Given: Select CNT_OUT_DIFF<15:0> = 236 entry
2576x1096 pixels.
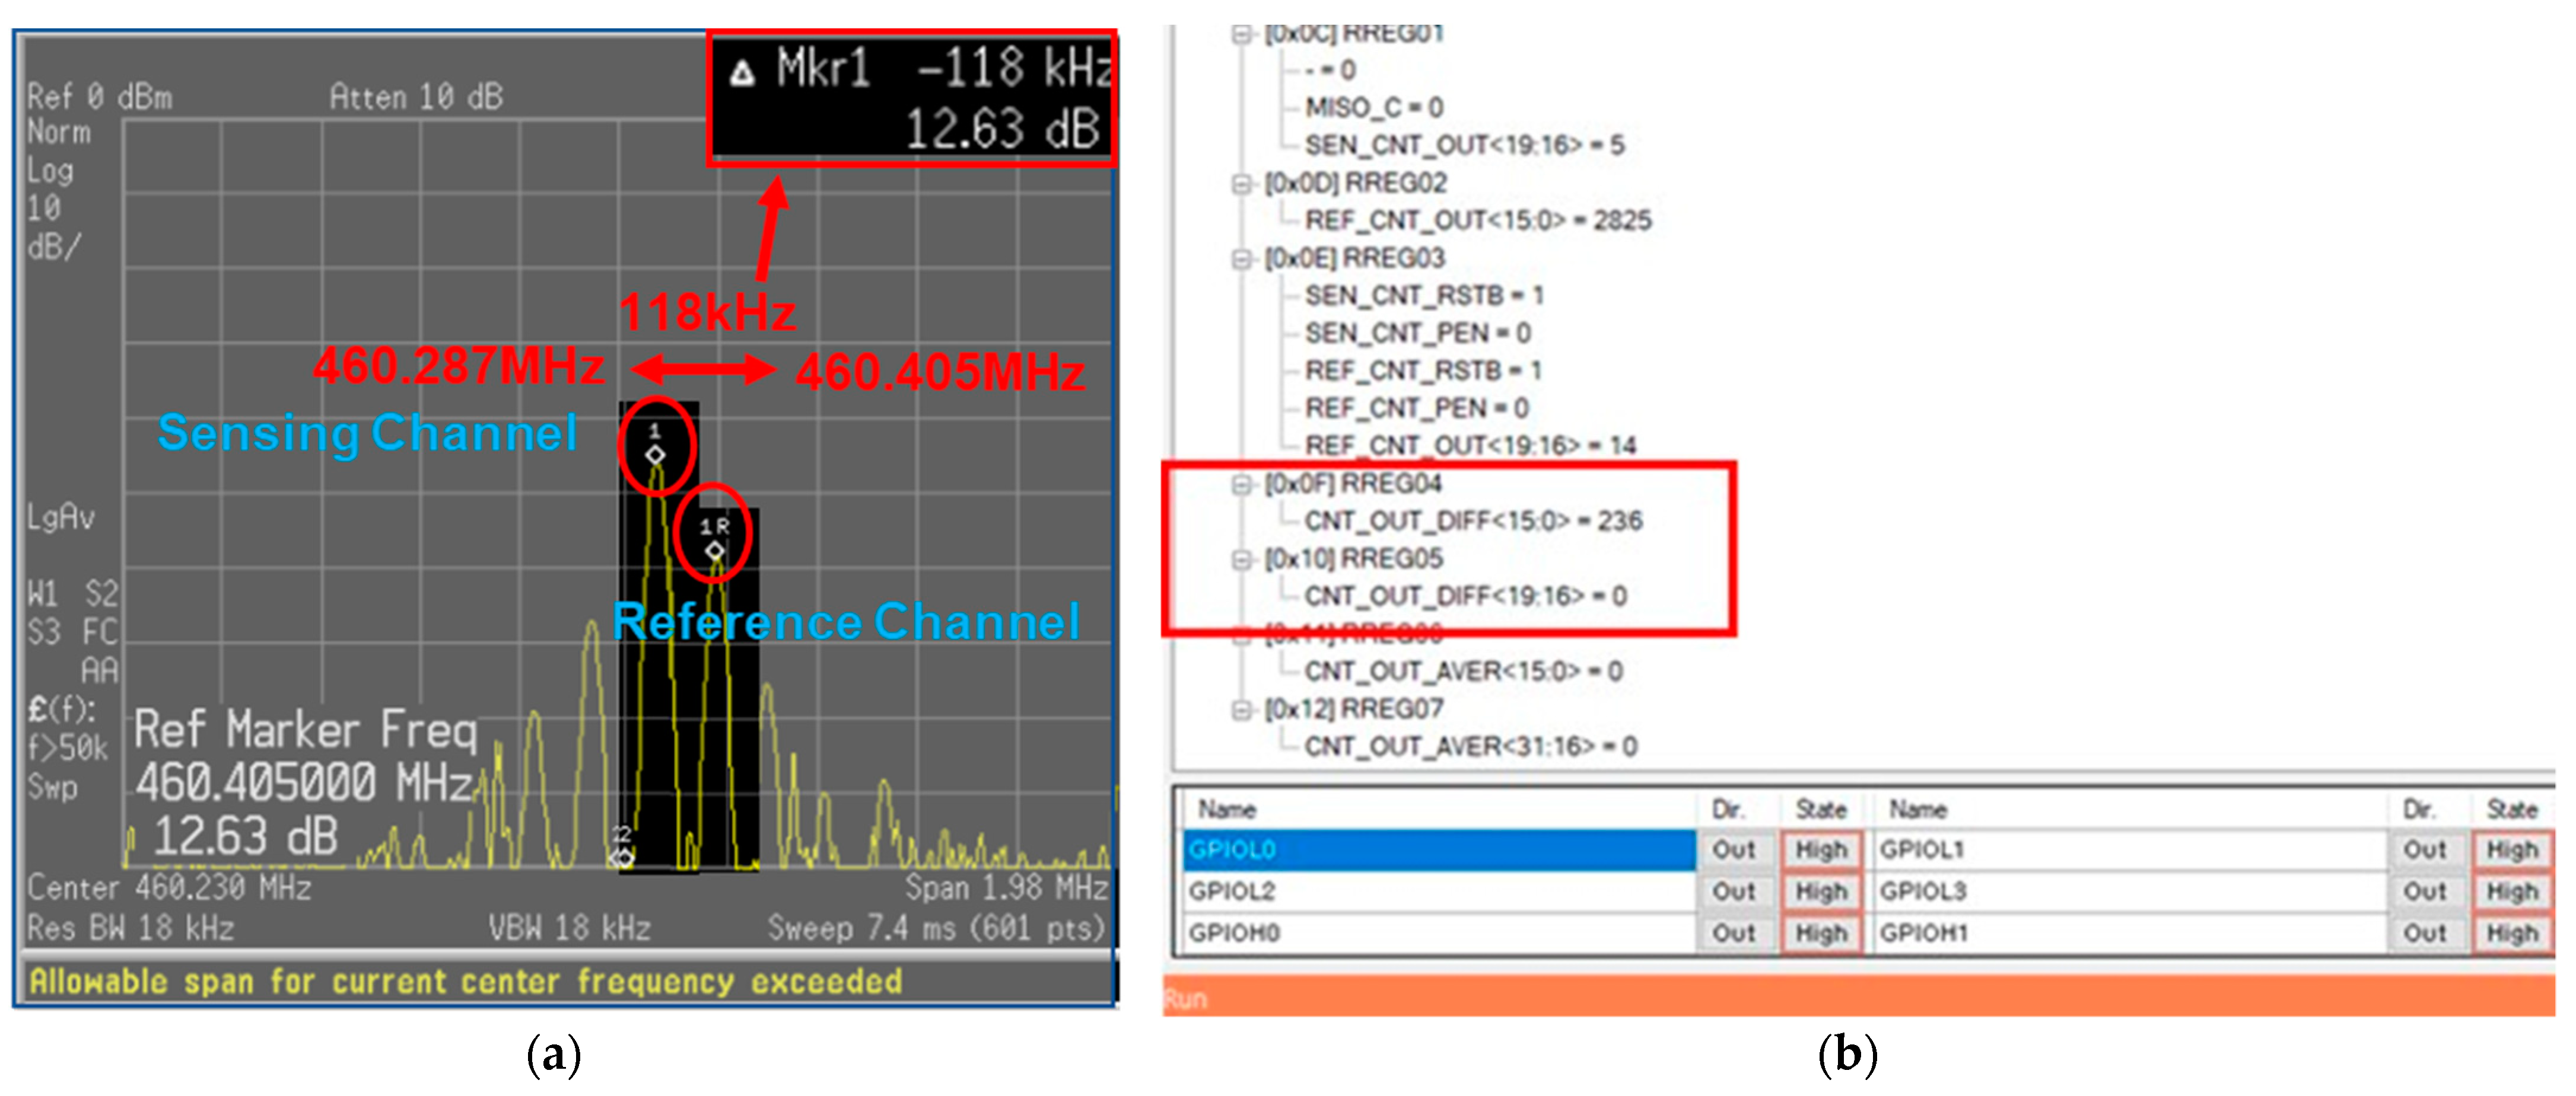Looking at the screenshot, I should pyautogui.click(x=1472, y=520).
